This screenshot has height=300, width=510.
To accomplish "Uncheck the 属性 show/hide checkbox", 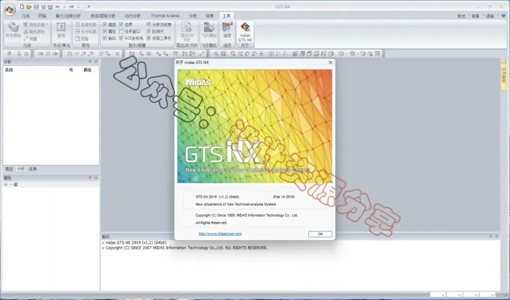I will click(105, 31).
